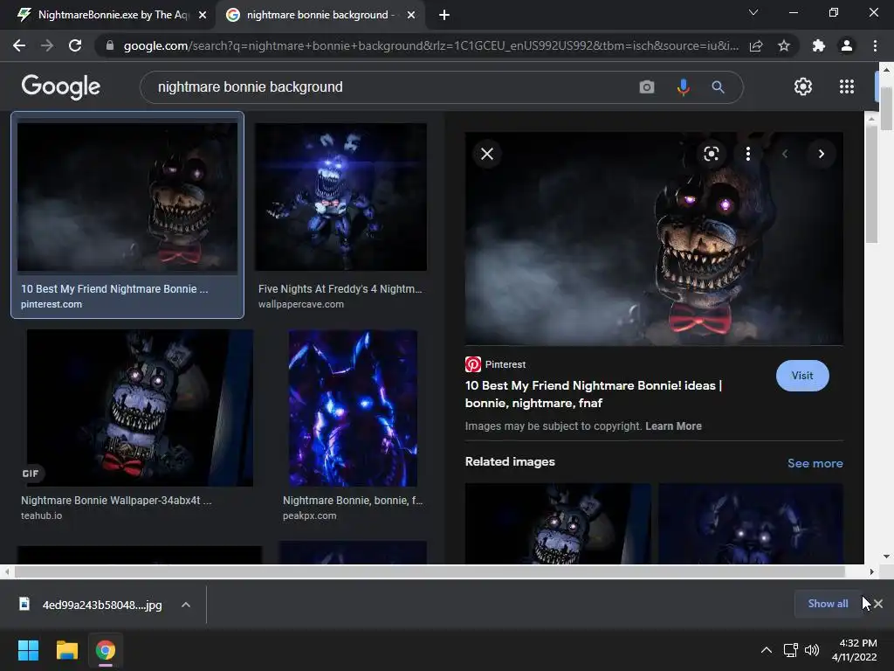Select the pinterest.com Nightmare Bonnie thumbnail
This screenshot has width=894, height=671.
click(x=127, y=197)
